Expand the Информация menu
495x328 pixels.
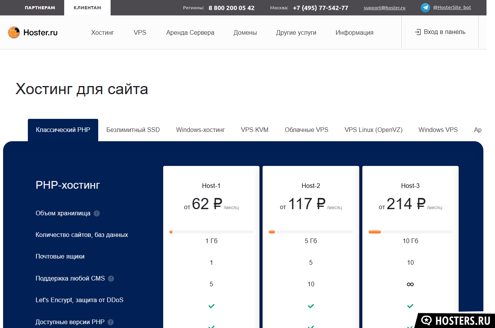[354, 33]
